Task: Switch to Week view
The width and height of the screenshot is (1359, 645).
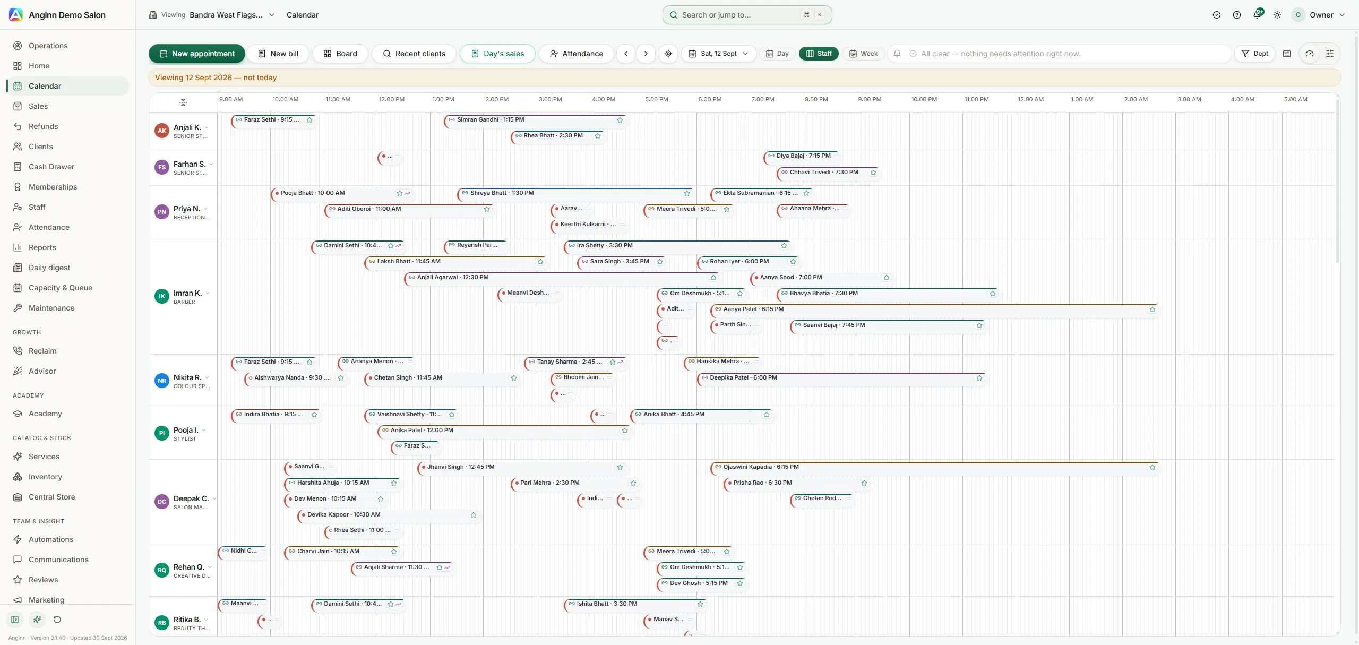Action: pyautogui.click(x=863, y=54)
